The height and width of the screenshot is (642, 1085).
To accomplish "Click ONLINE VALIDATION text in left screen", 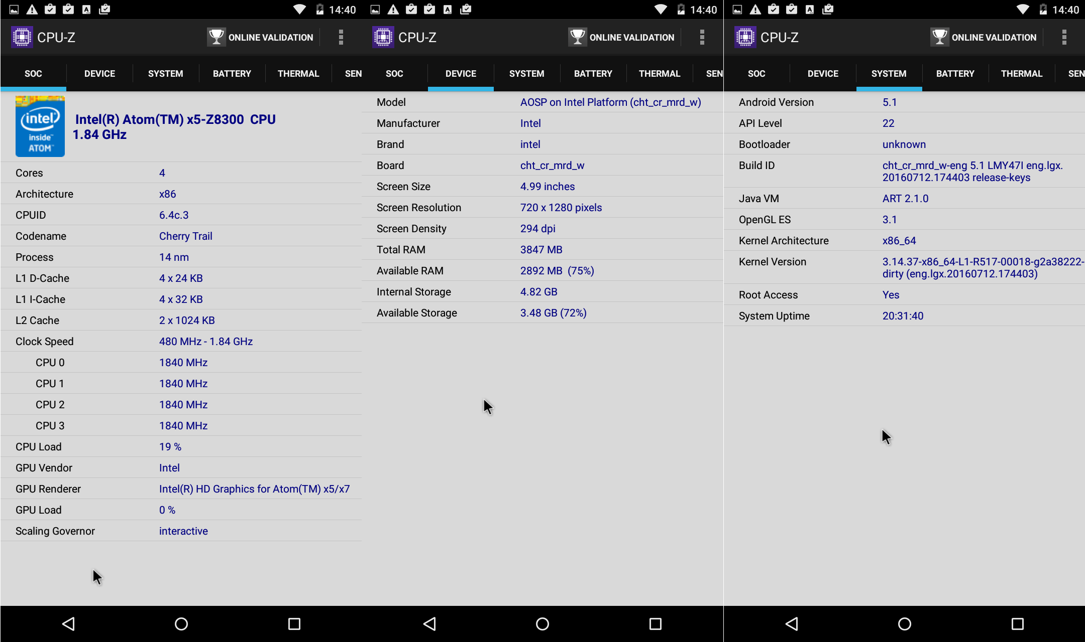I will [x=271, y=38].
